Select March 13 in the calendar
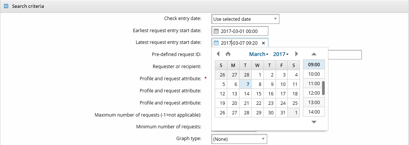The image size is (409, 145). pos(233,94)
